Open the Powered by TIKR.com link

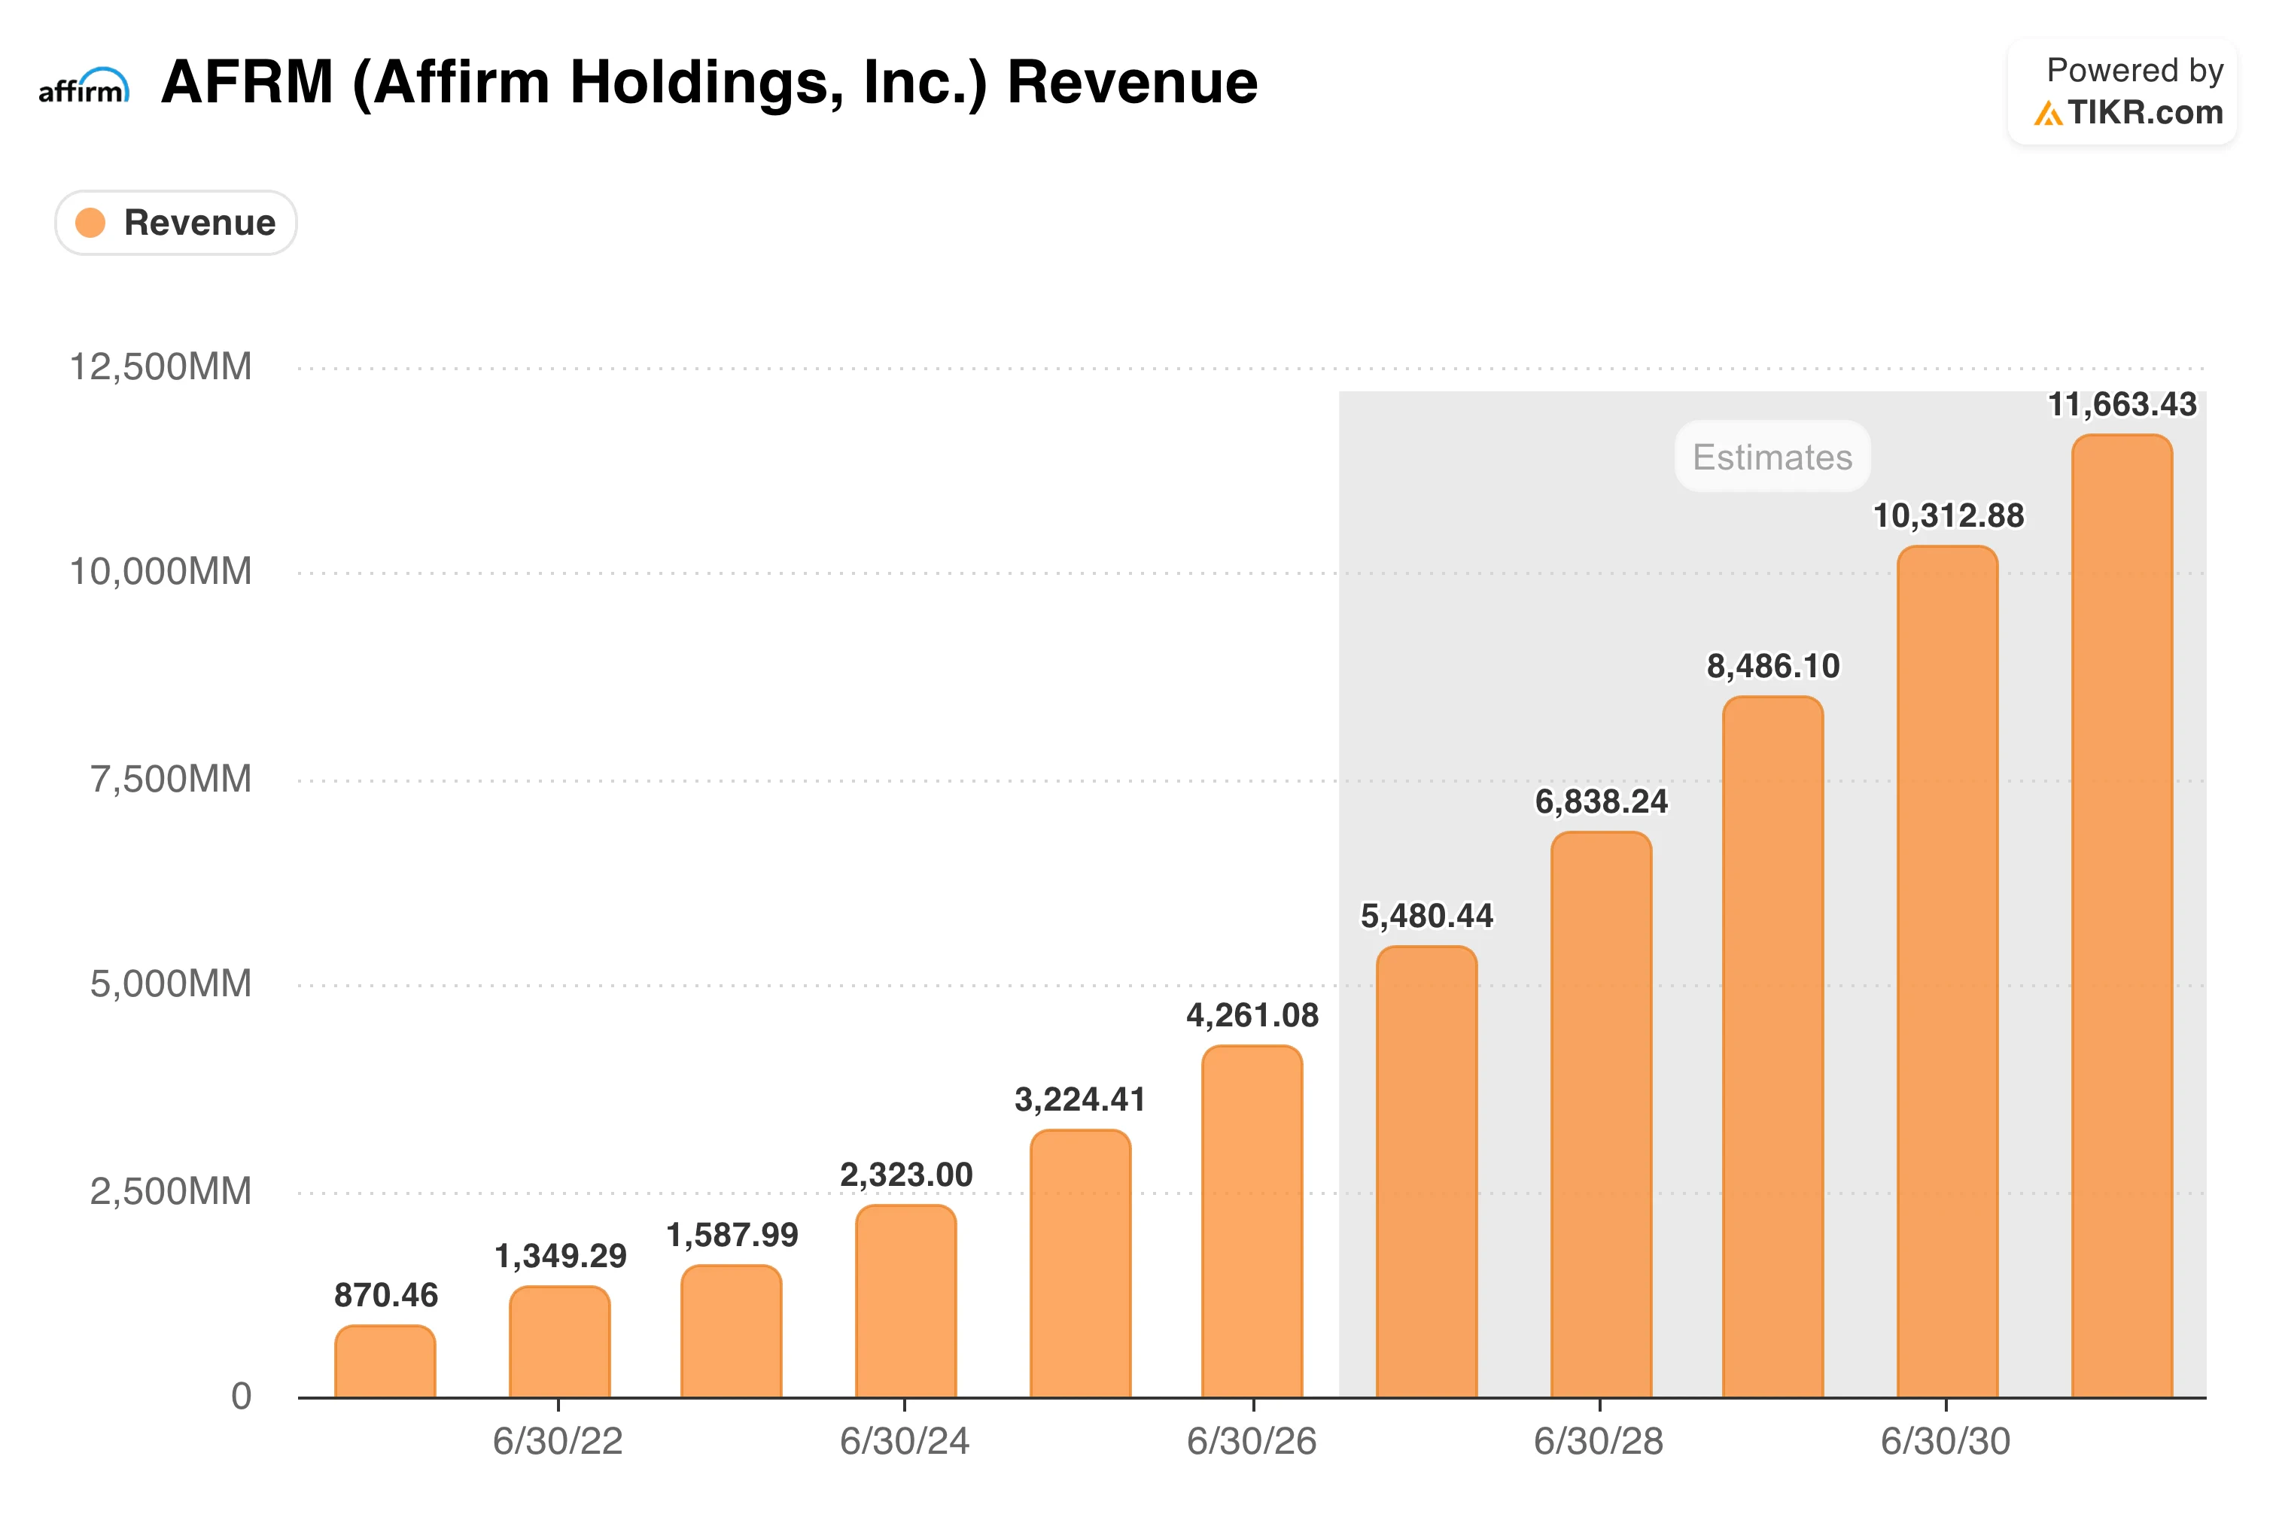(2122, 92)
